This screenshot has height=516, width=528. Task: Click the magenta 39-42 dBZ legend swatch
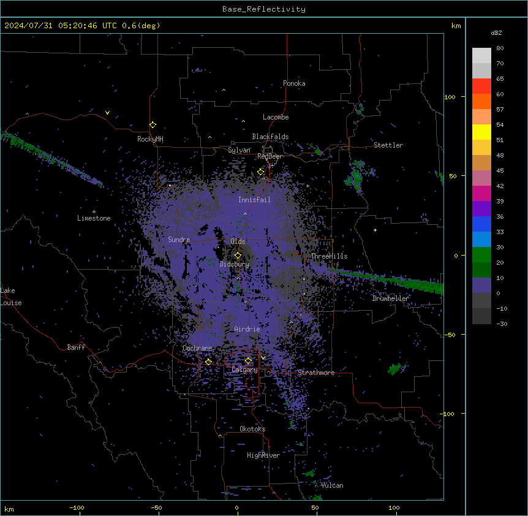(x=481, y=193)
